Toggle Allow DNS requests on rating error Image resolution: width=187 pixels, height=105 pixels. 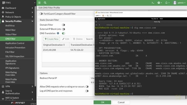tap(87, 87)
